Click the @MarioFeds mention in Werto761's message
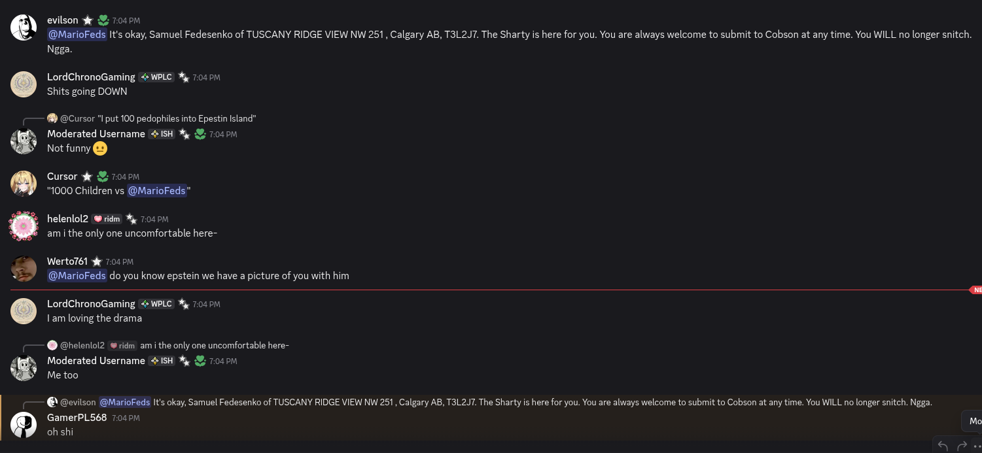 tap(77, 276)
